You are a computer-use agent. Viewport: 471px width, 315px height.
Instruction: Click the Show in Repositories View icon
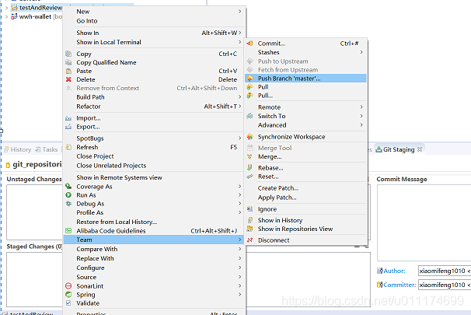point(249,229)
